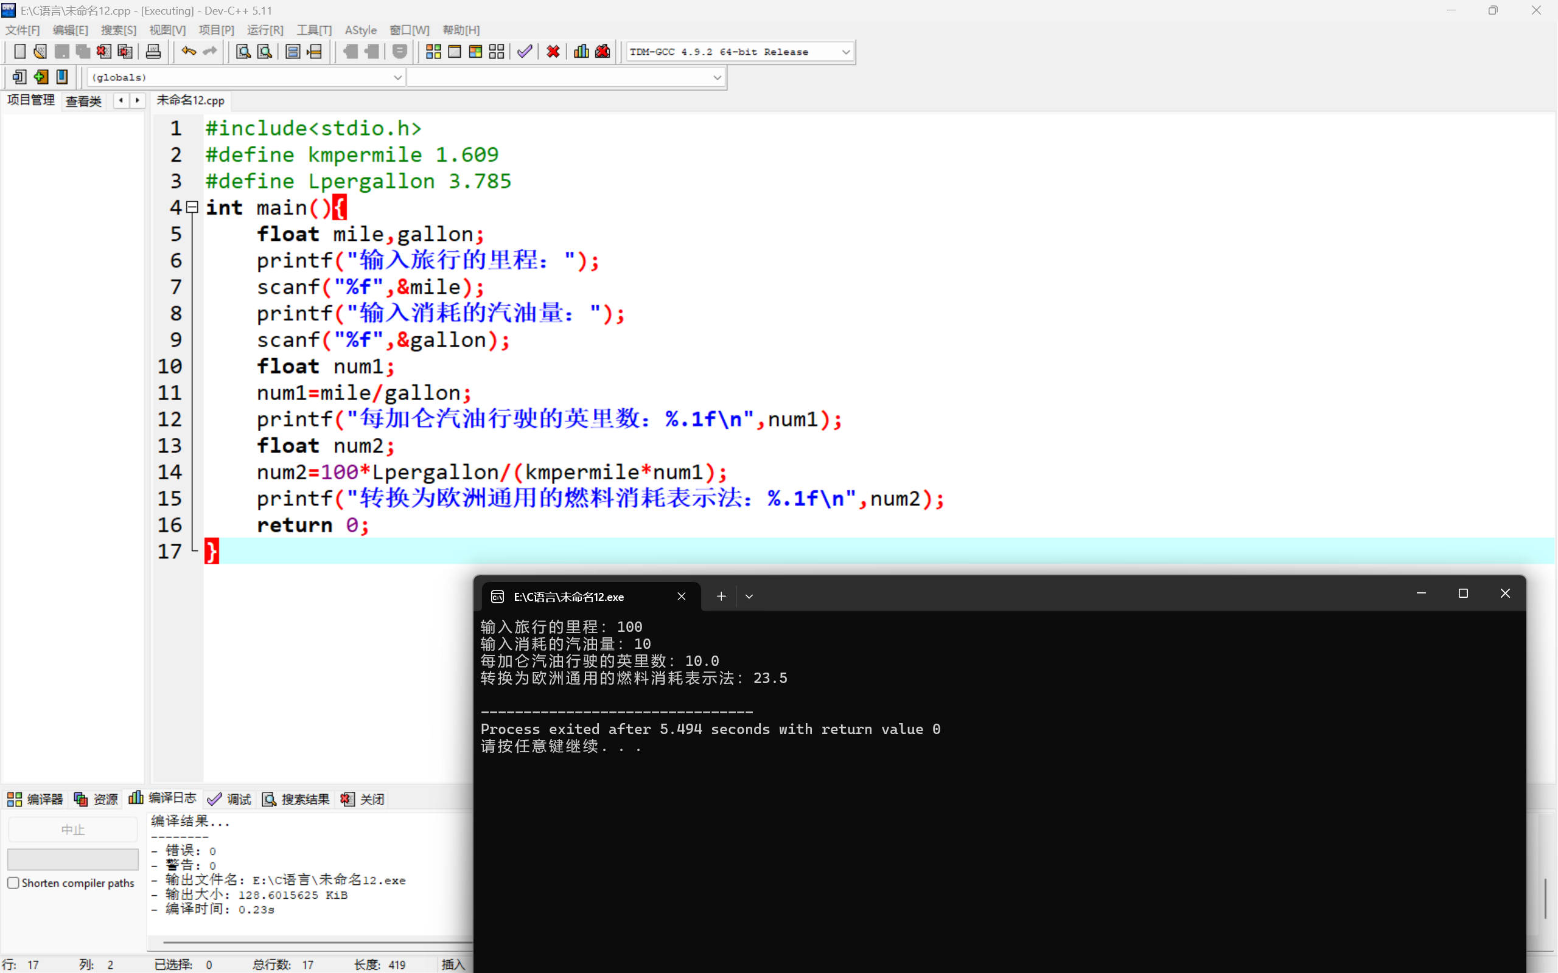Click the Undo arrow icon
This screenshot has width=1558, height=973.
point(188,52)
